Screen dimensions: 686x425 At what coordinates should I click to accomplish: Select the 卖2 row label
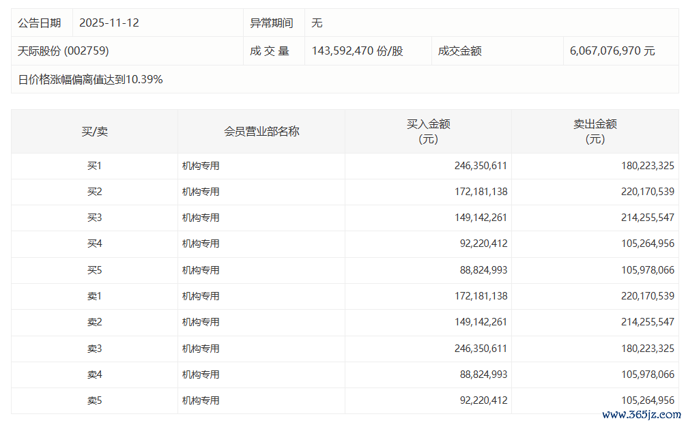tap(94, 322)
